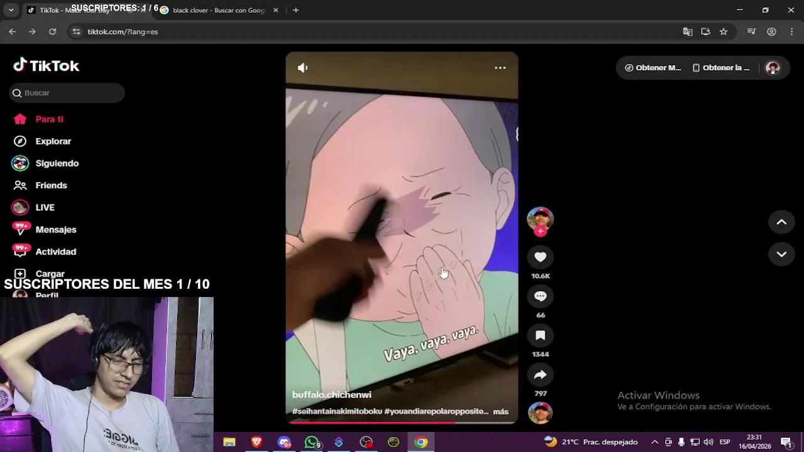Click the install app icon in address bar

705,31
